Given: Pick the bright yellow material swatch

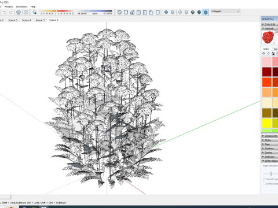Looking at the screenshot, I should pyautogui.click(x=267, y=123).
